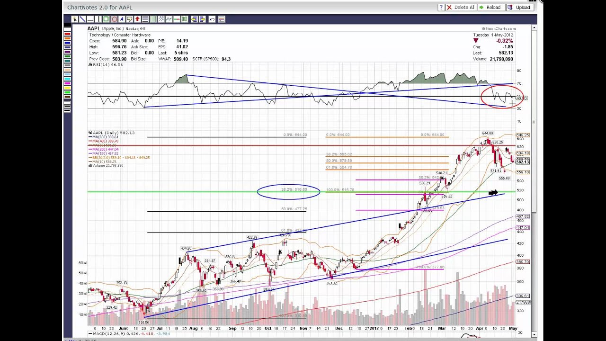Pick the gray color swatch

point(67,65)
